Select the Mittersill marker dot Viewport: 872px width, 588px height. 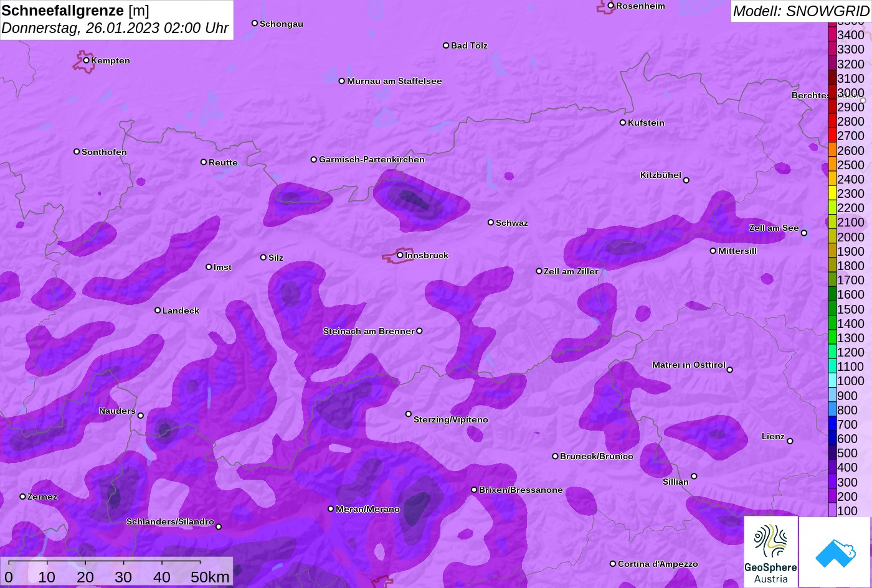click(x=713, y=251)
